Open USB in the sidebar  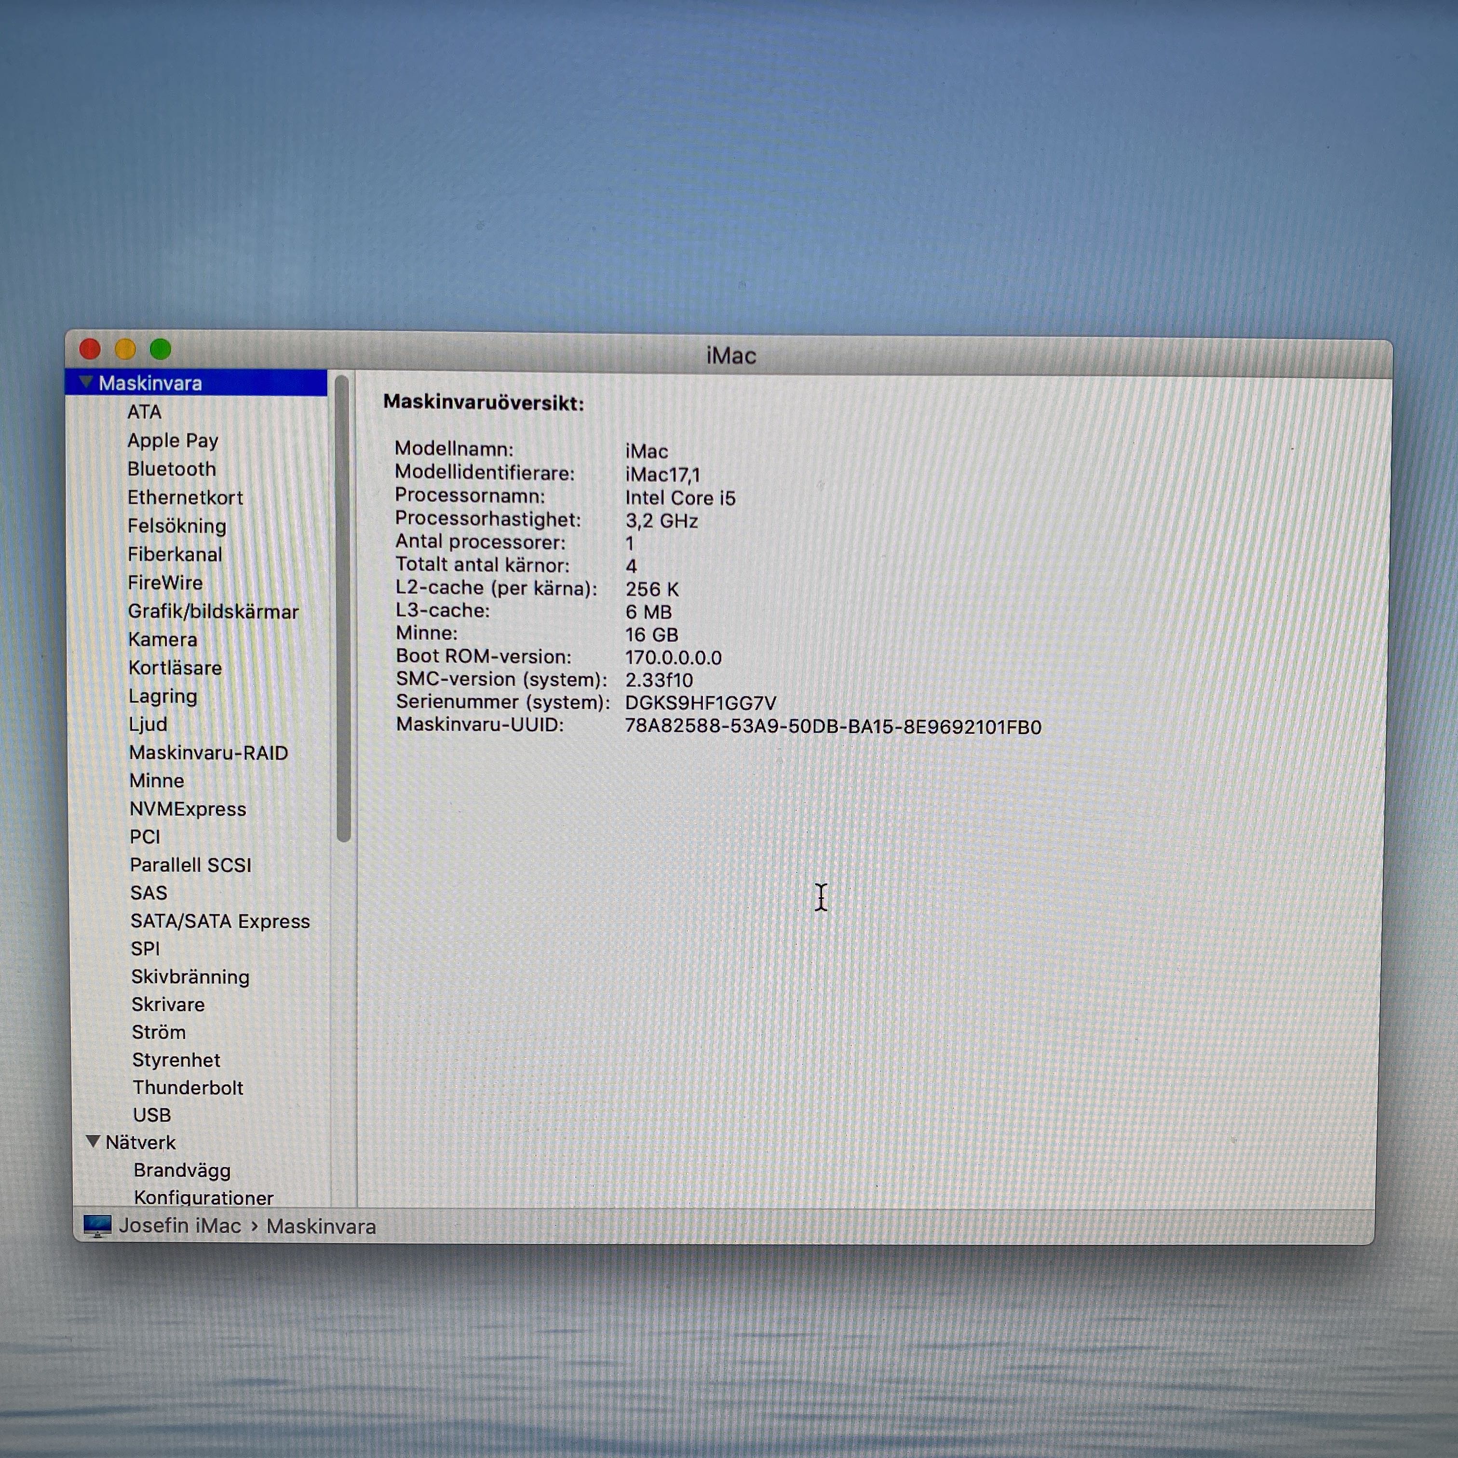[152, 1115]
